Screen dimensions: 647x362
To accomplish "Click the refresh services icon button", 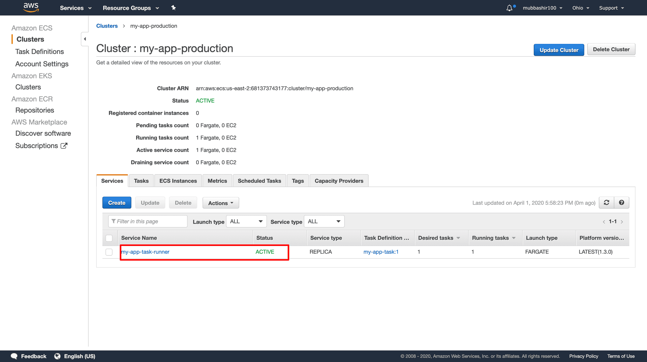I will (x=607, y=203).
